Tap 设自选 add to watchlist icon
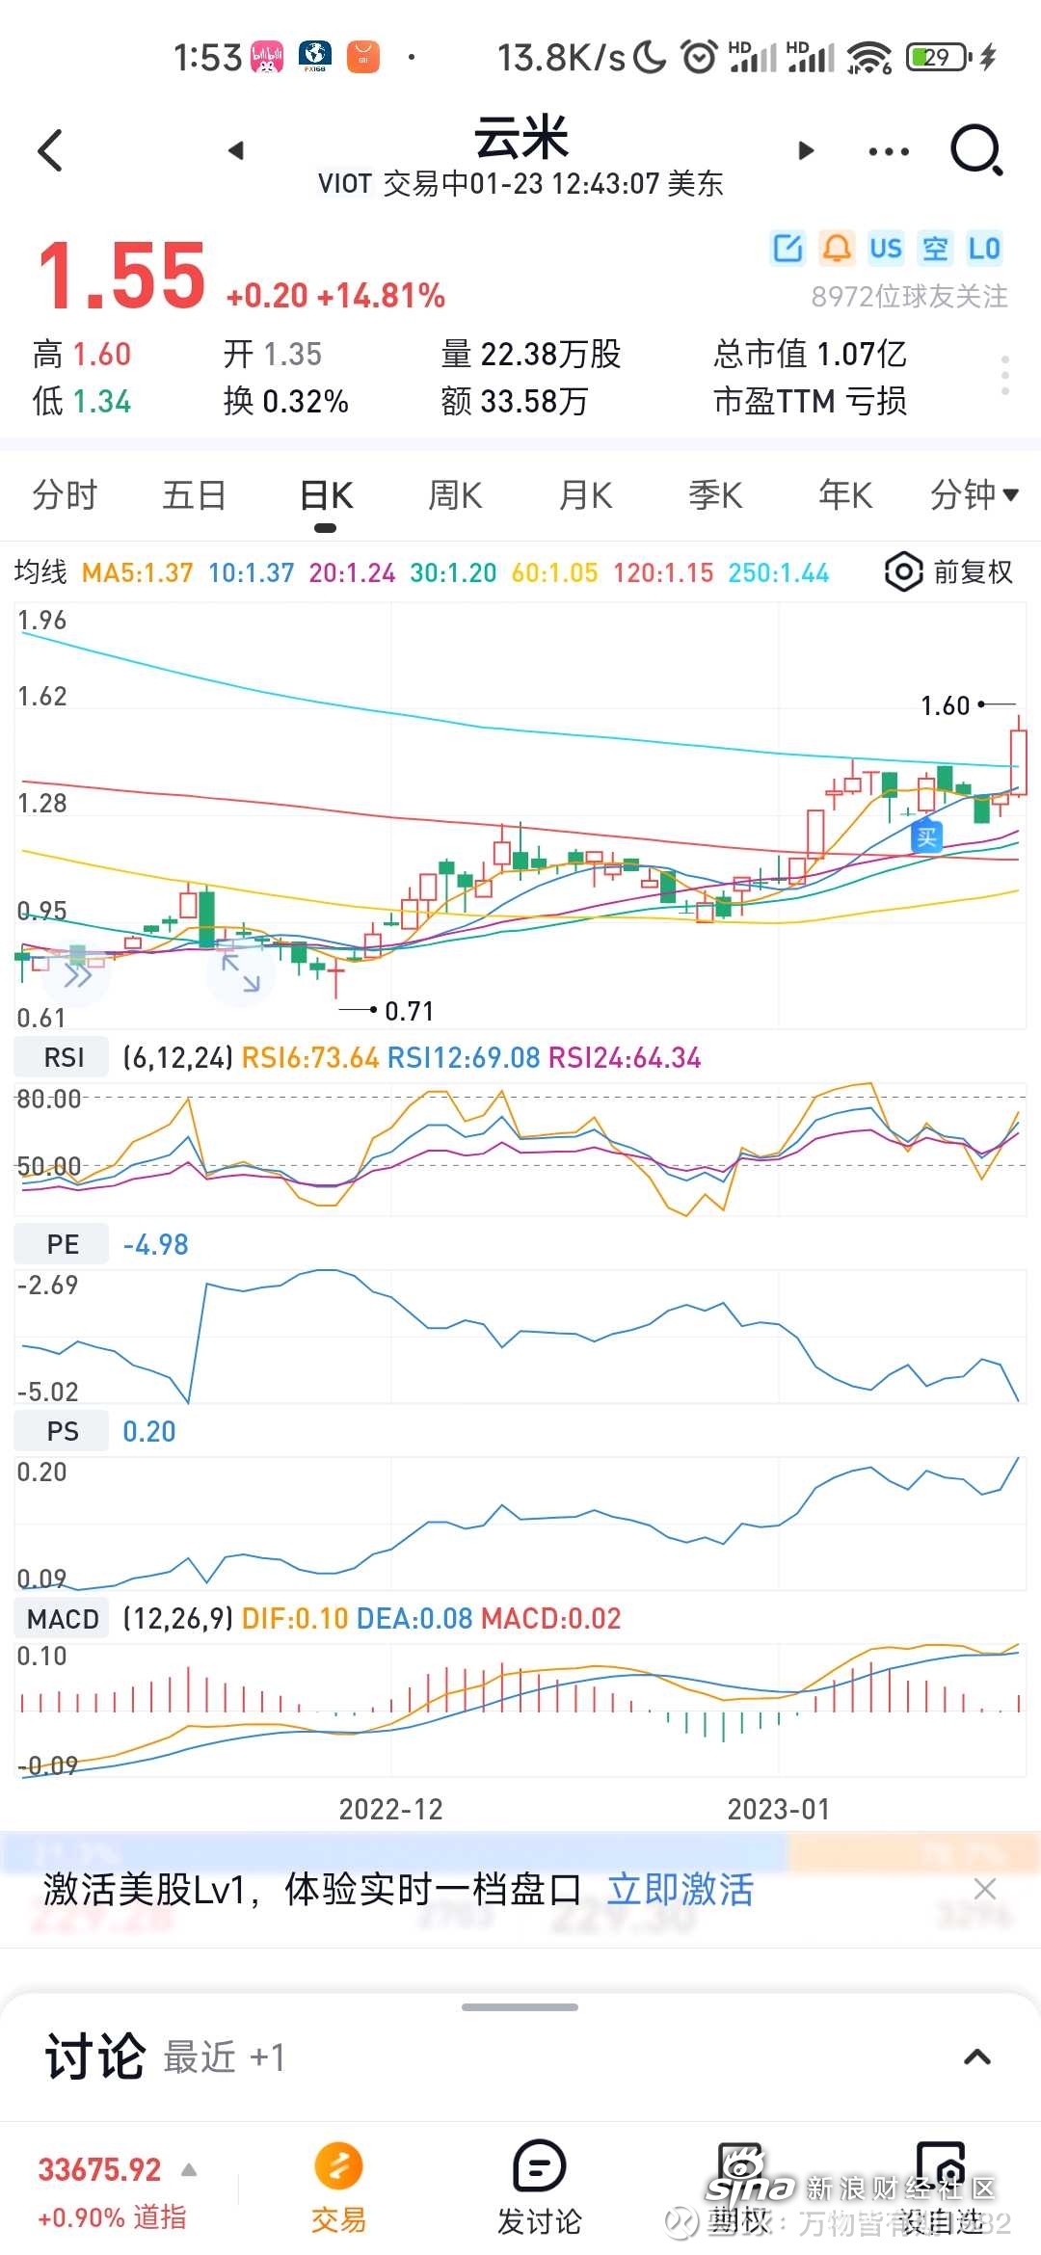 point(942,2188)
